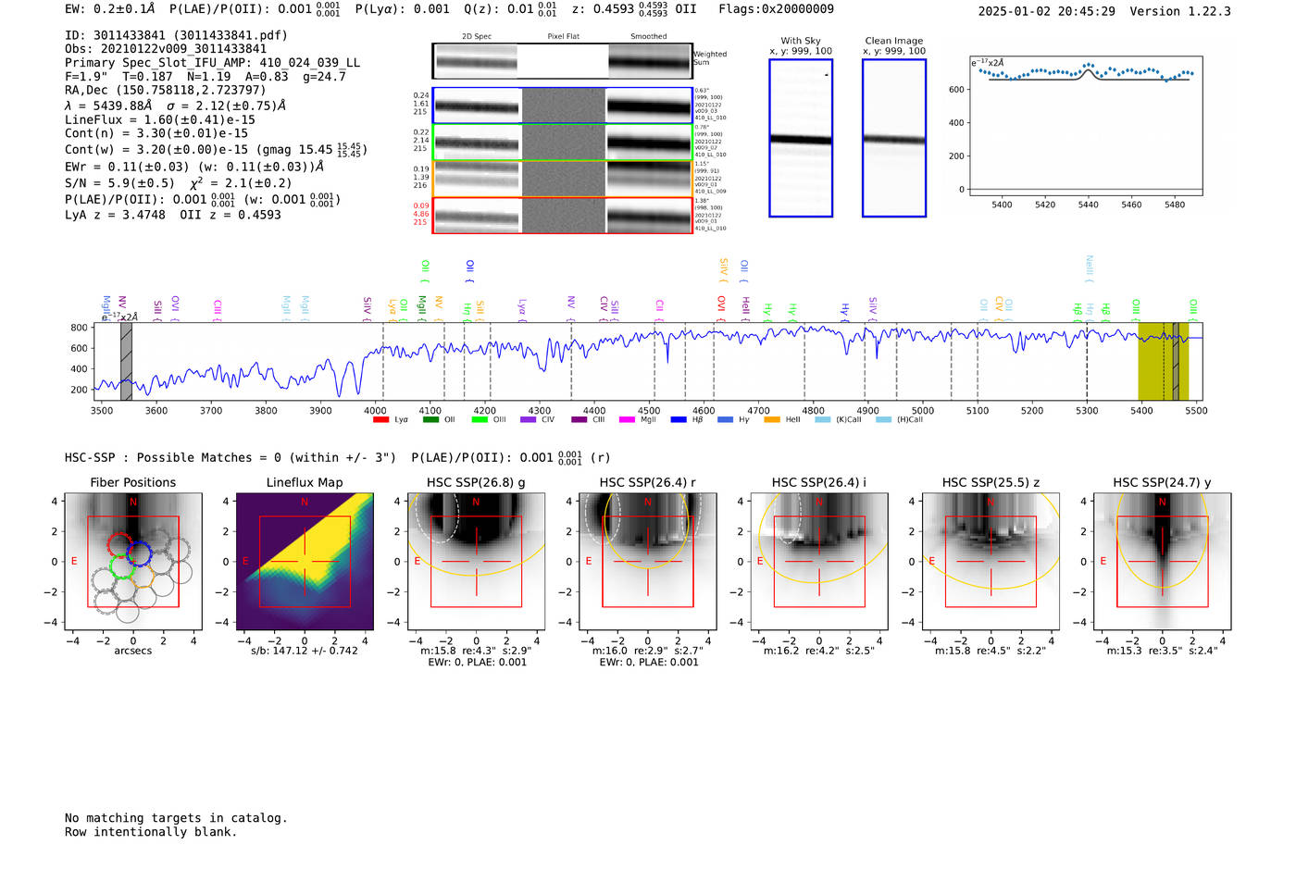Screen dimensions: 1296x882
Task: Select the orange-bordered fiber spectrum row
Action: pyautogui.click(x=563, y=179)
